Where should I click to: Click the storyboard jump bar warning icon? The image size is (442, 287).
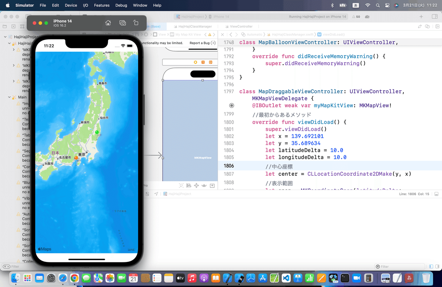[x=210, y=34]
